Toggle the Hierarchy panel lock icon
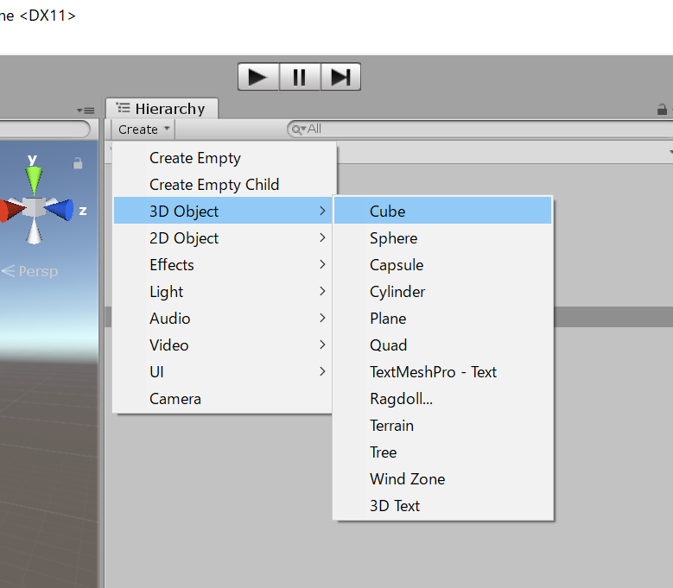 662,110
